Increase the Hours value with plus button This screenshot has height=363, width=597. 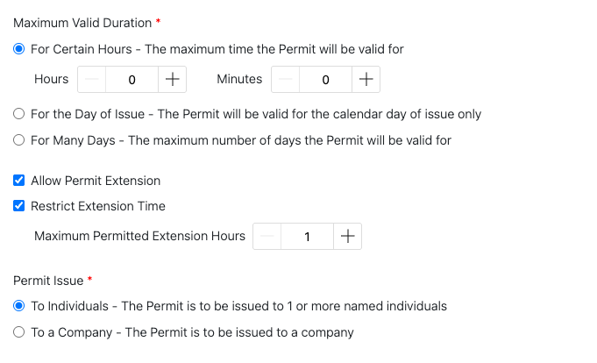tap(172, 80)
